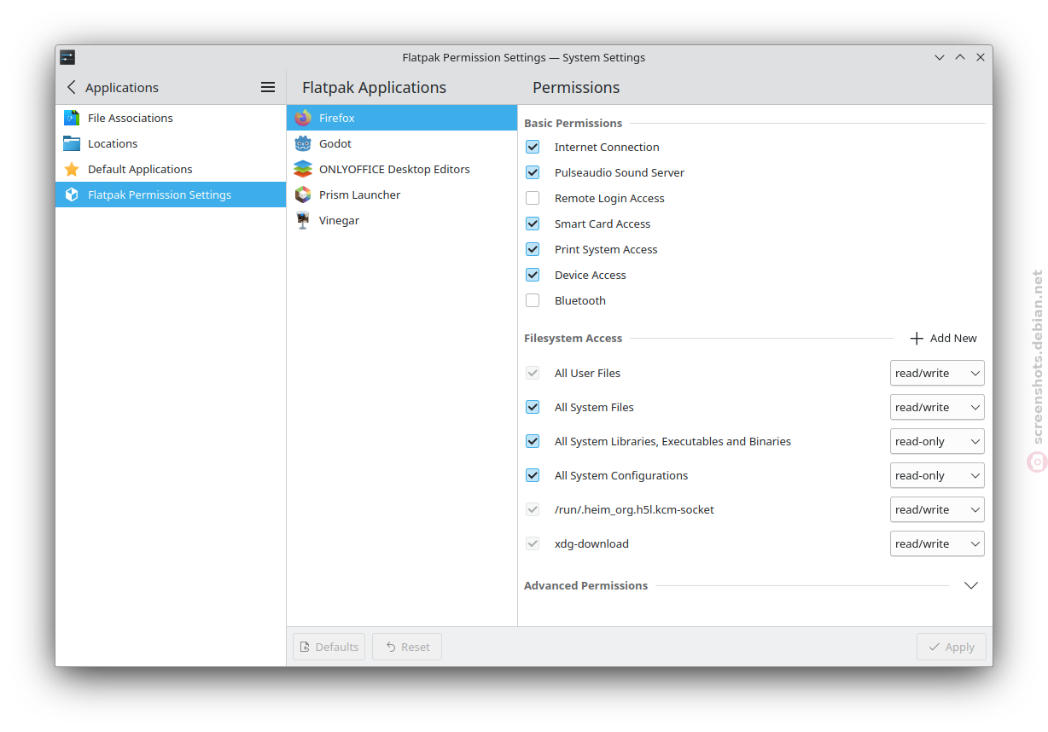Open the Locations settings page
This screenshot has height=732, width=1048.
[171, 143]
